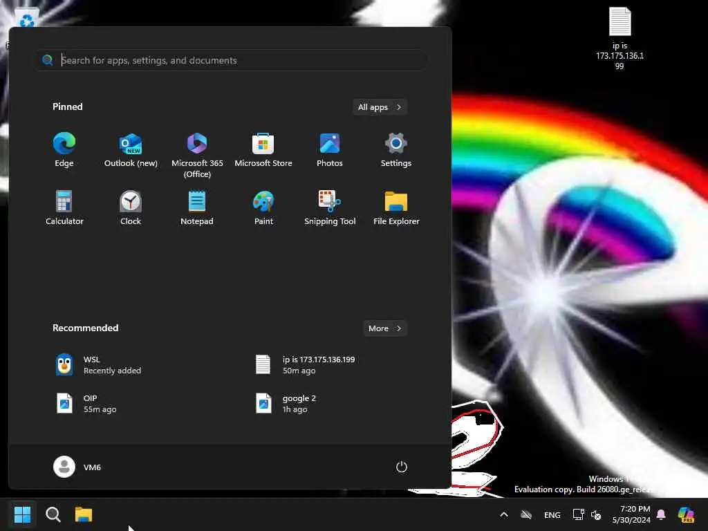708x531 pixels.
Task: Open network status icon in tray
Action: (x=578, y=514)
